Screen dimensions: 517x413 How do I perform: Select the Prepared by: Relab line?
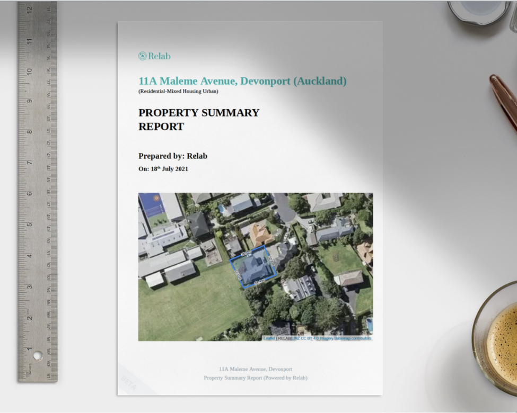point(173,156)
